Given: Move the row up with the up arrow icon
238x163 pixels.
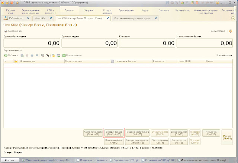Looking at the screenshot, I should pos(32,56).
